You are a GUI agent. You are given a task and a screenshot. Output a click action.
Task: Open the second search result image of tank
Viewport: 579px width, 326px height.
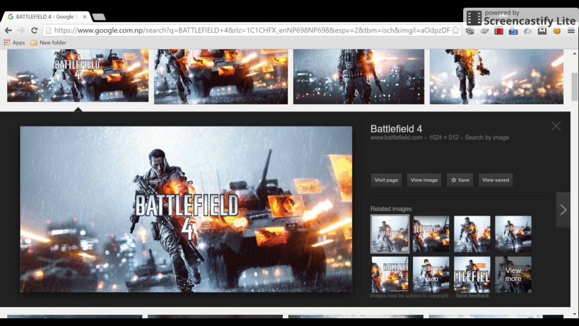(221, 77)
